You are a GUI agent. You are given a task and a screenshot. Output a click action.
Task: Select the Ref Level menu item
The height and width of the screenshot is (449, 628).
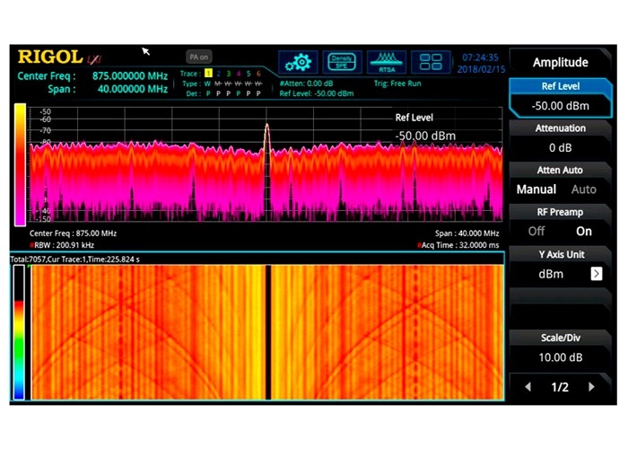pos(561,97)
